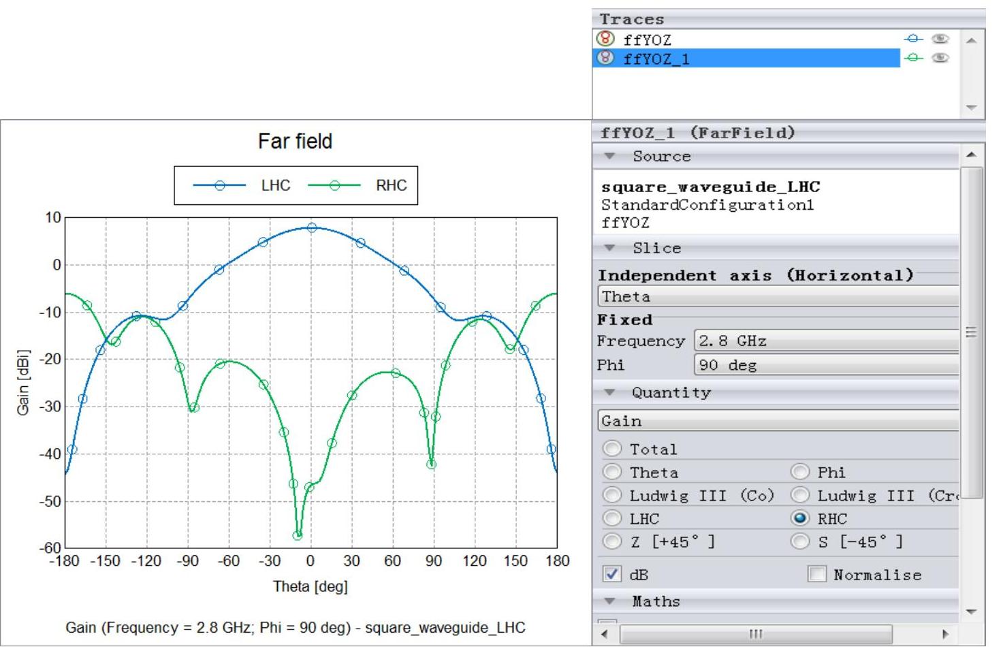Select Ludwig III (Co) radio button
The height and width of the screenshot is (647, 1003).
click(x=612, y=495)
